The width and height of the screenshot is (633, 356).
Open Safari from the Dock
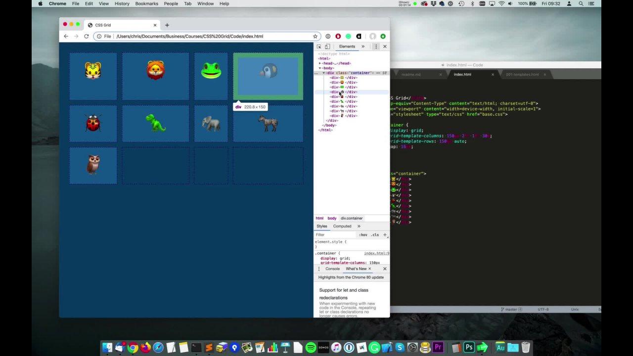coord(158,348)
